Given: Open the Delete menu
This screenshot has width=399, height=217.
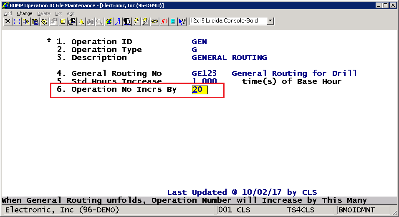Looking at the screenshot, I should click(44, 13).
